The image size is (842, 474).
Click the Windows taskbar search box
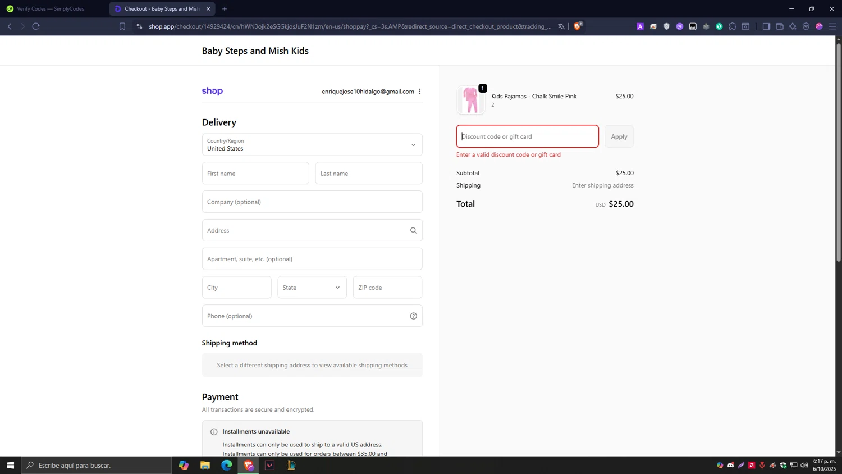click(x=97, y=465)
